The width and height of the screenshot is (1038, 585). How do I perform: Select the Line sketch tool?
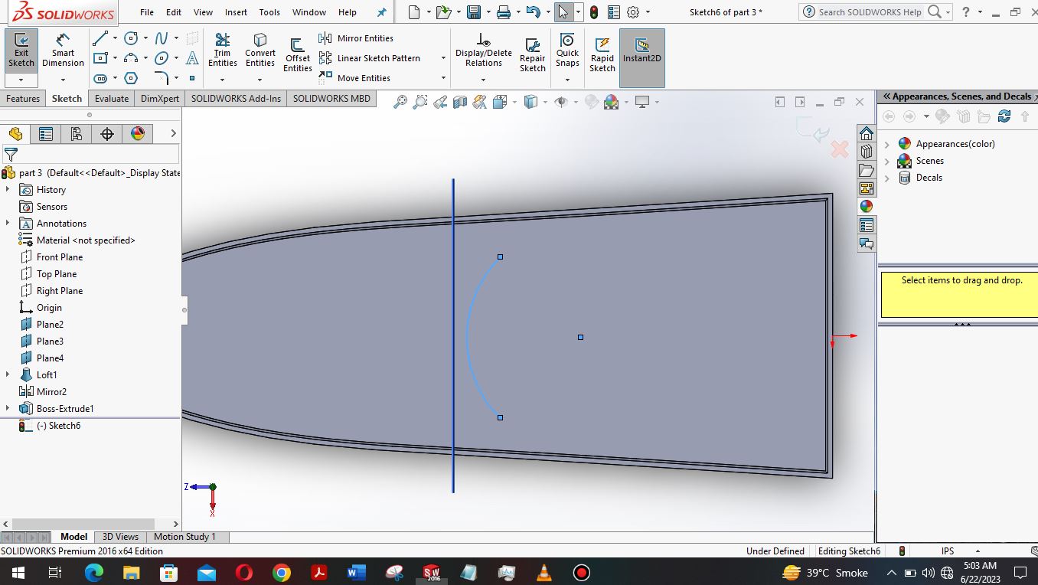pyautogui.click(x=100, y=38)
